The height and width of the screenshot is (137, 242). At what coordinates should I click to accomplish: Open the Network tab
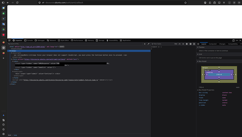point(51,40)
